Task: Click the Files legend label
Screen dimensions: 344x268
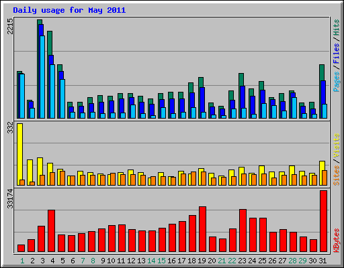Action: [337, 54]
